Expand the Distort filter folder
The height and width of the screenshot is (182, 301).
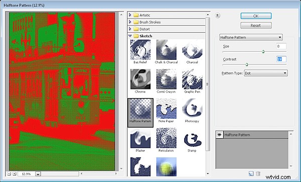pyautogui.click(x=130, y=29)
